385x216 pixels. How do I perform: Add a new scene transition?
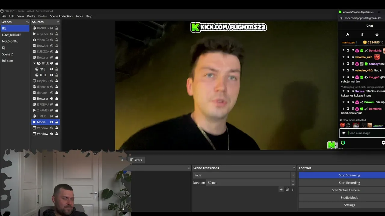281,189
